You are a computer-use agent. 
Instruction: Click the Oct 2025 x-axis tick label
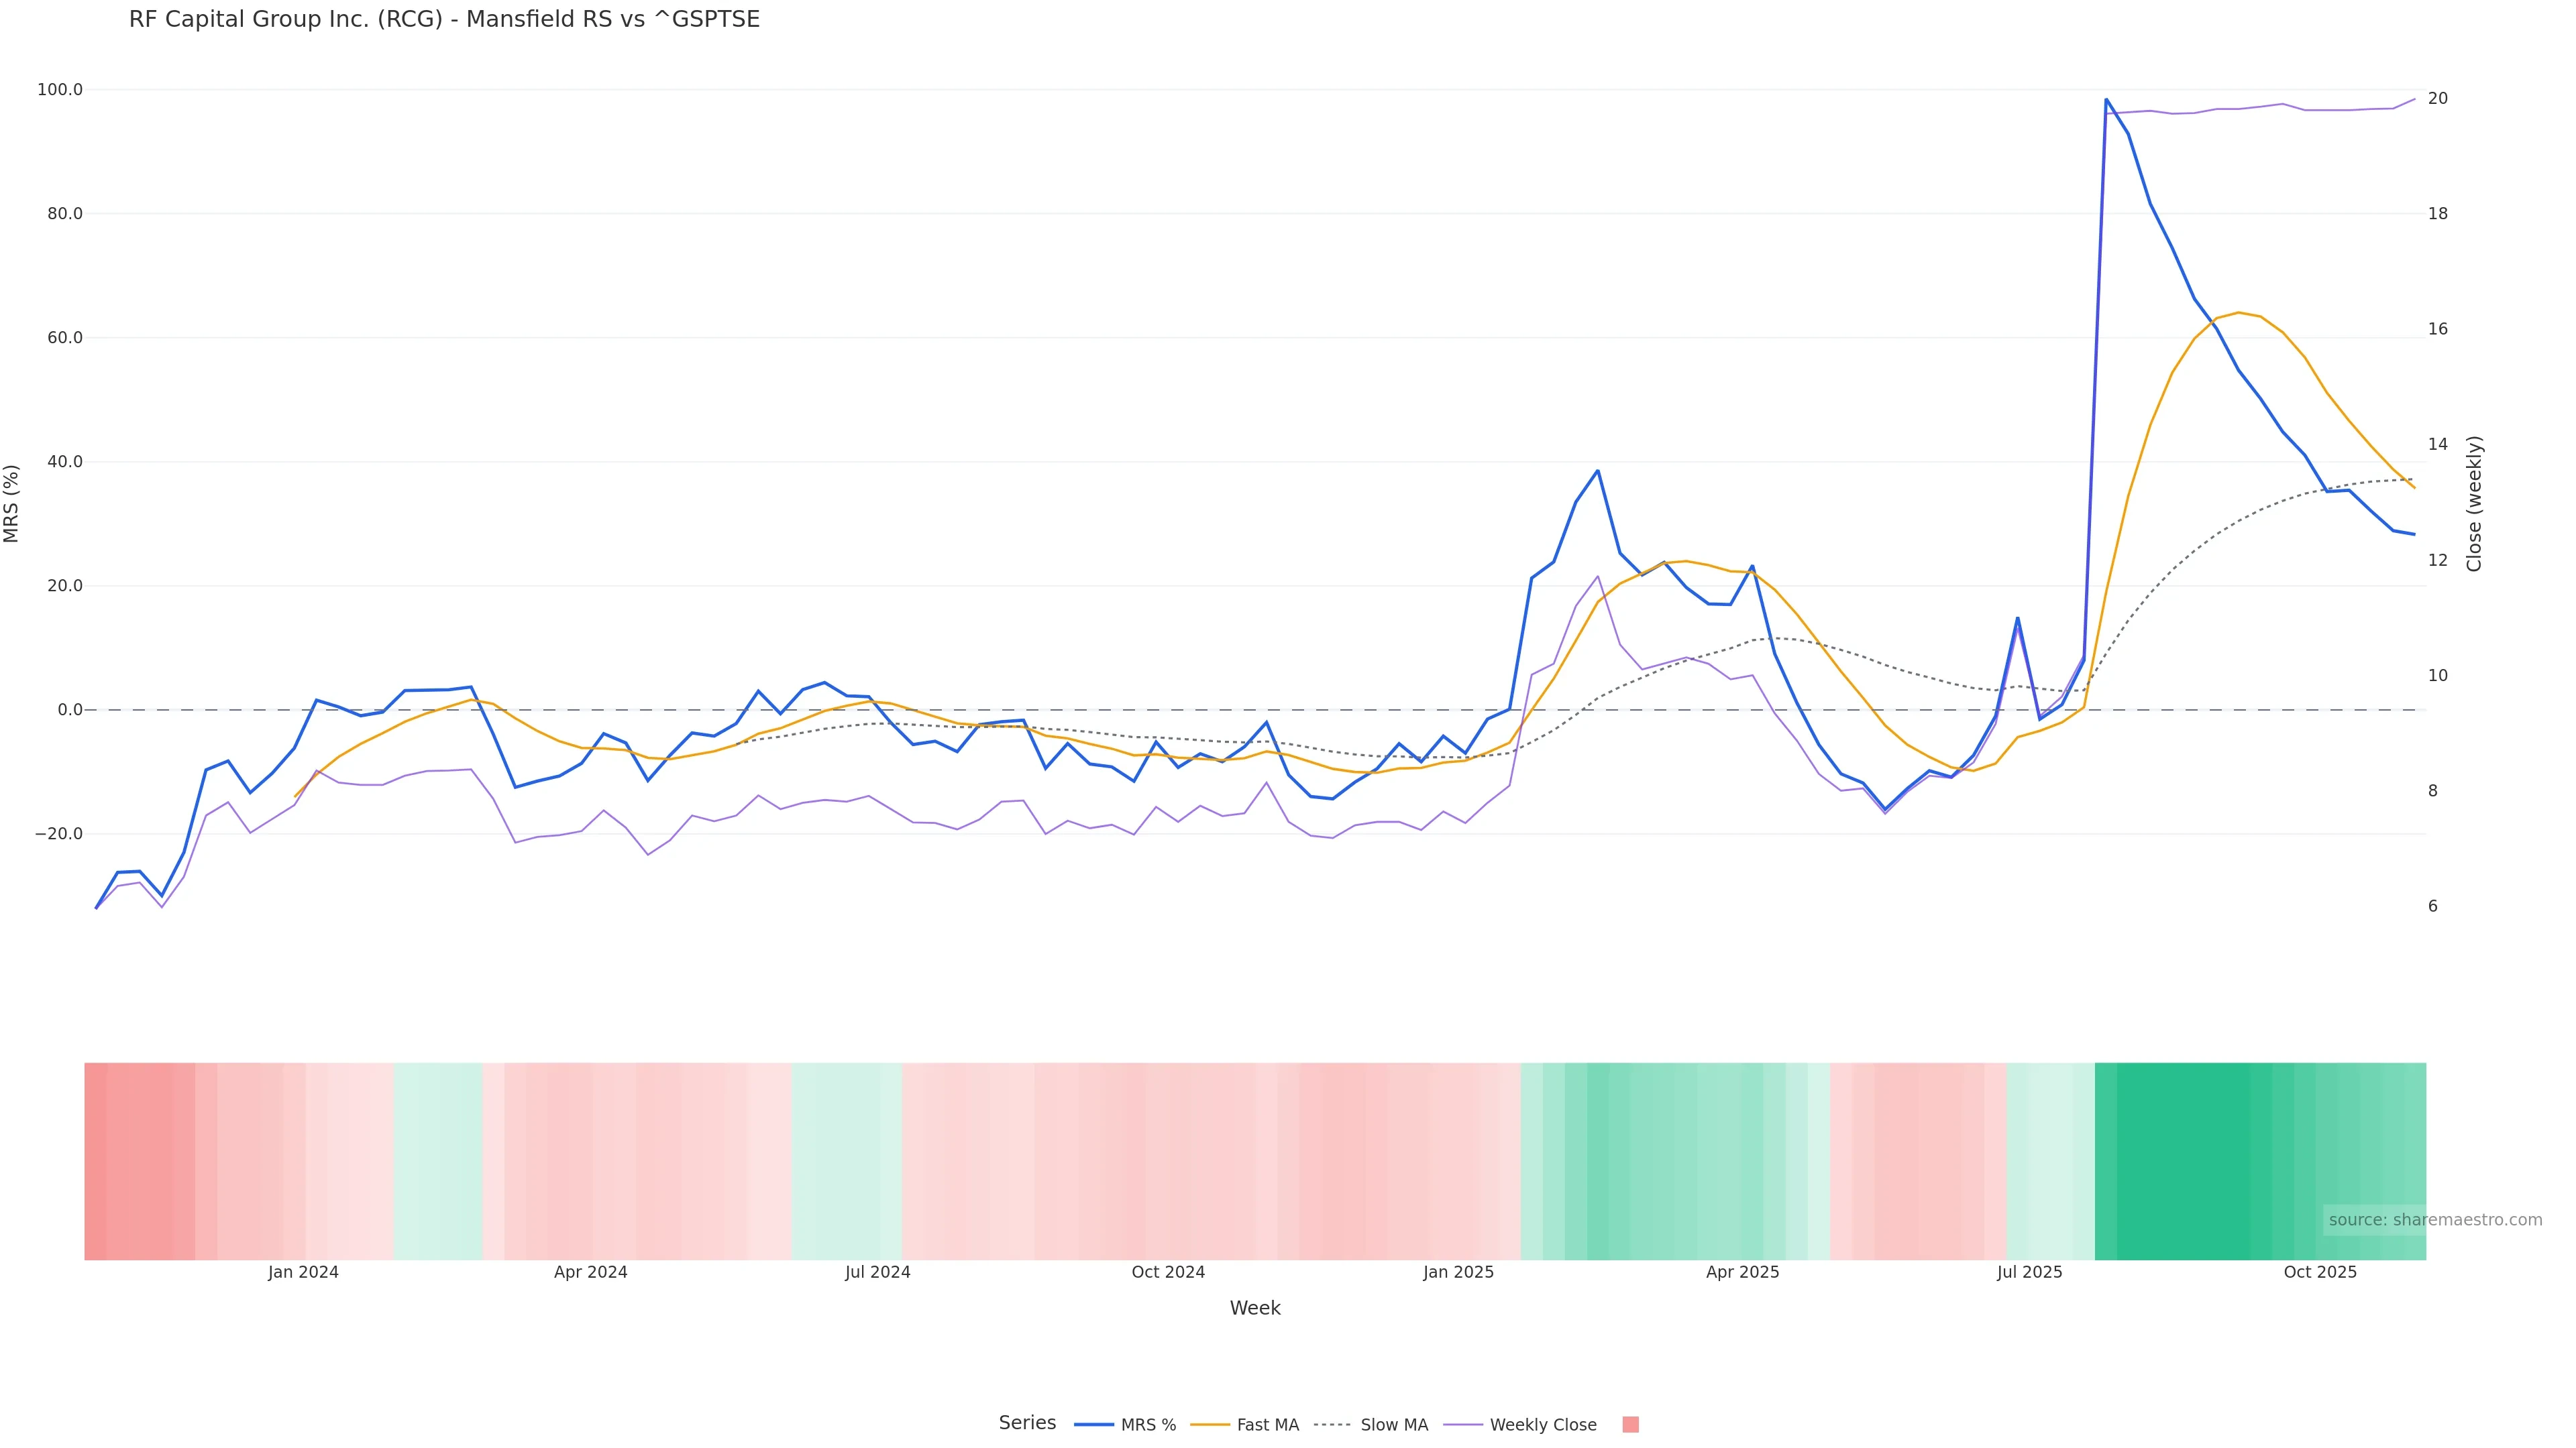tap(2320, 1272)
